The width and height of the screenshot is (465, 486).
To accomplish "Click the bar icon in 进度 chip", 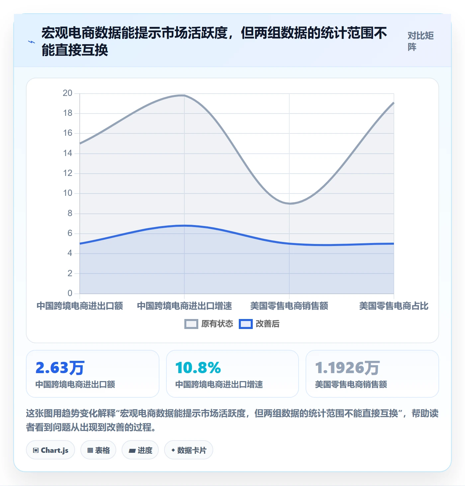I will pos(132,451).
